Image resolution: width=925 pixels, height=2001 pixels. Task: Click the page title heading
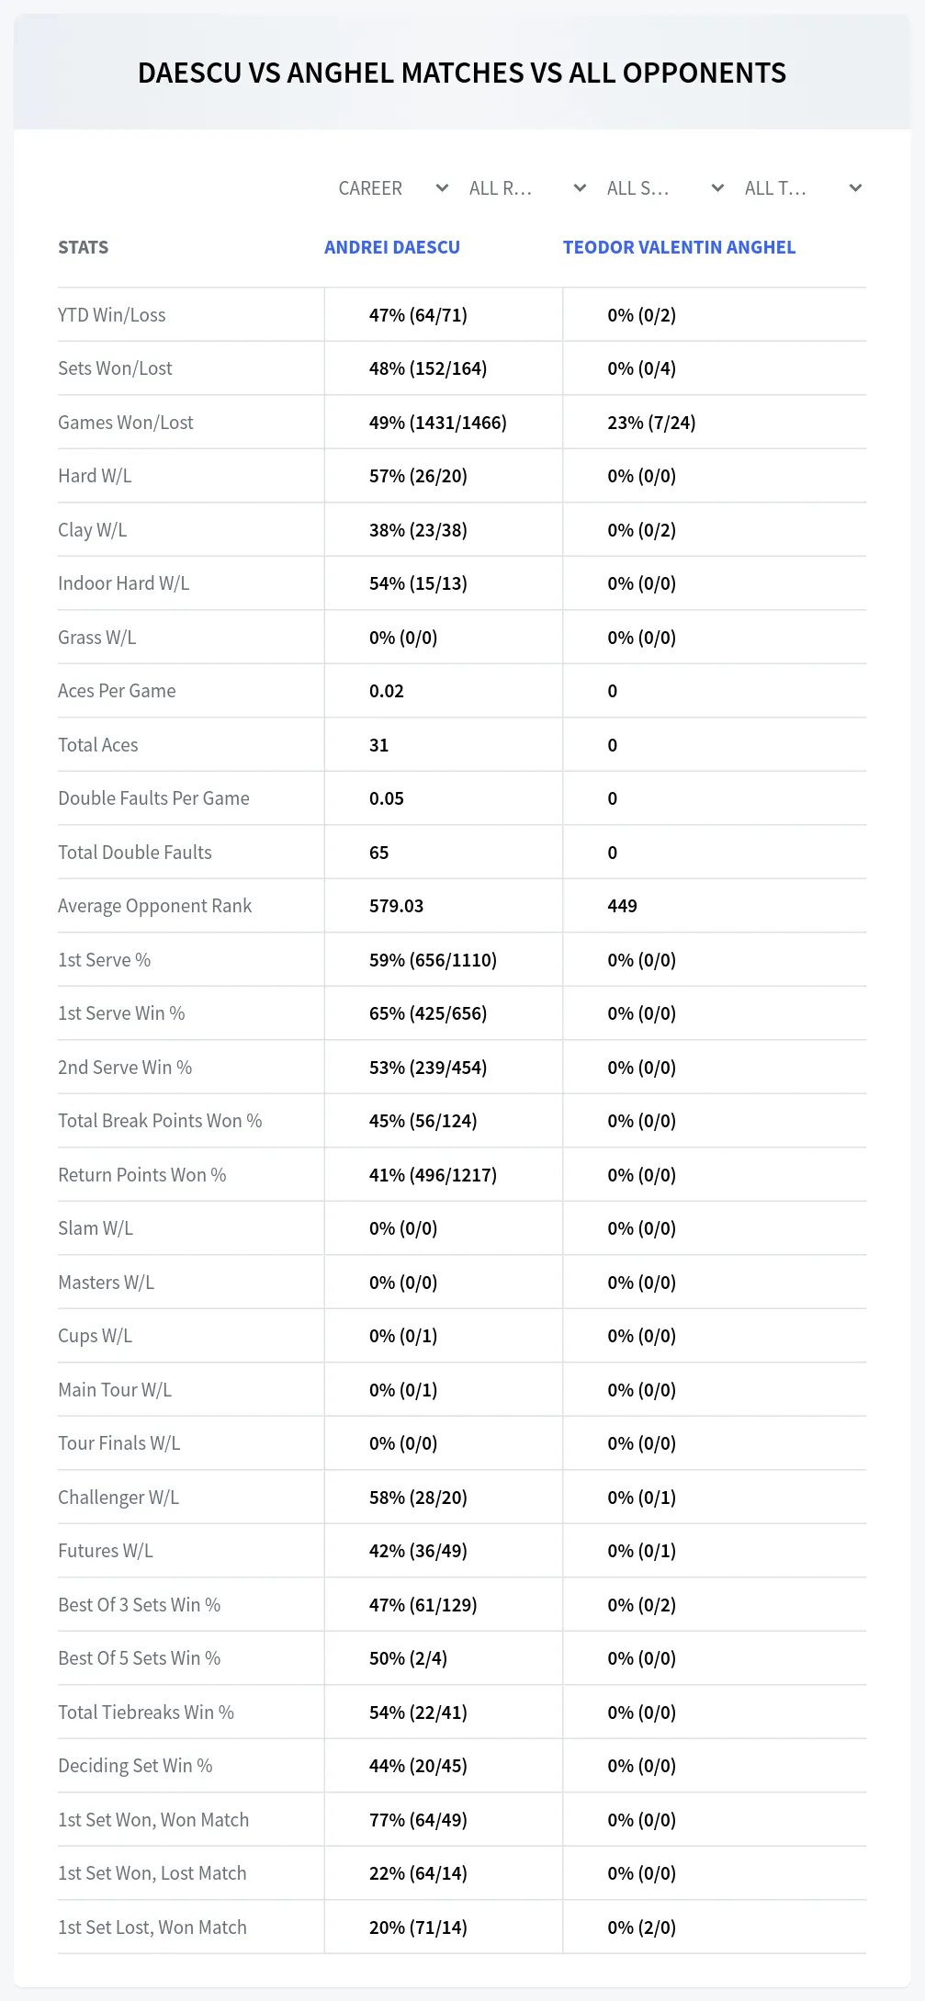pos(462,73)
